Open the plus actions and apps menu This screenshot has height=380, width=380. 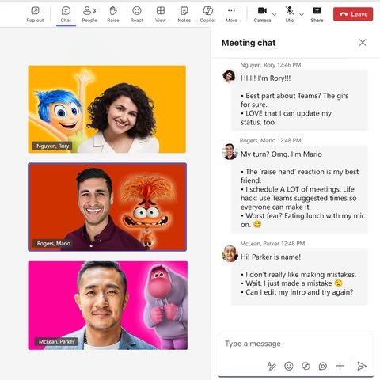(340, 366)
